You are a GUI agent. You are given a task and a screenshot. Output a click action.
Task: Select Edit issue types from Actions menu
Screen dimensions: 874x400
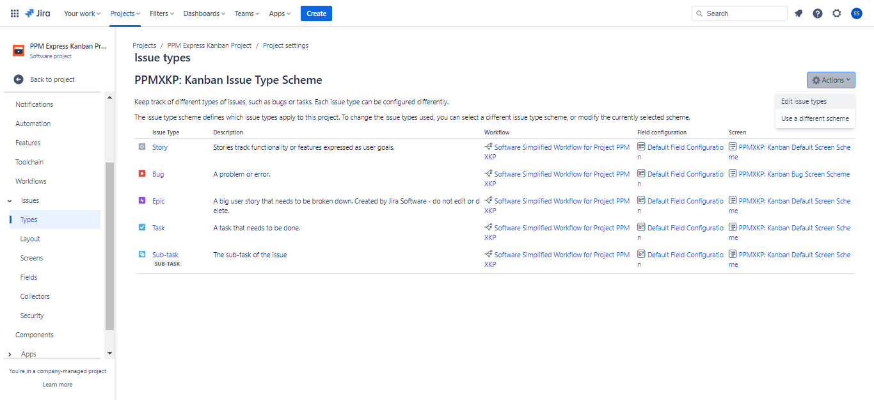coord(814,101)
